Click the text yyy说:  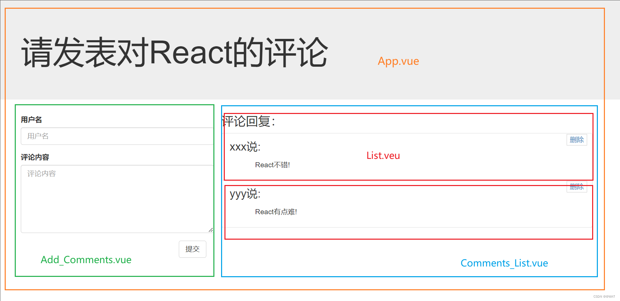[245, 194]
